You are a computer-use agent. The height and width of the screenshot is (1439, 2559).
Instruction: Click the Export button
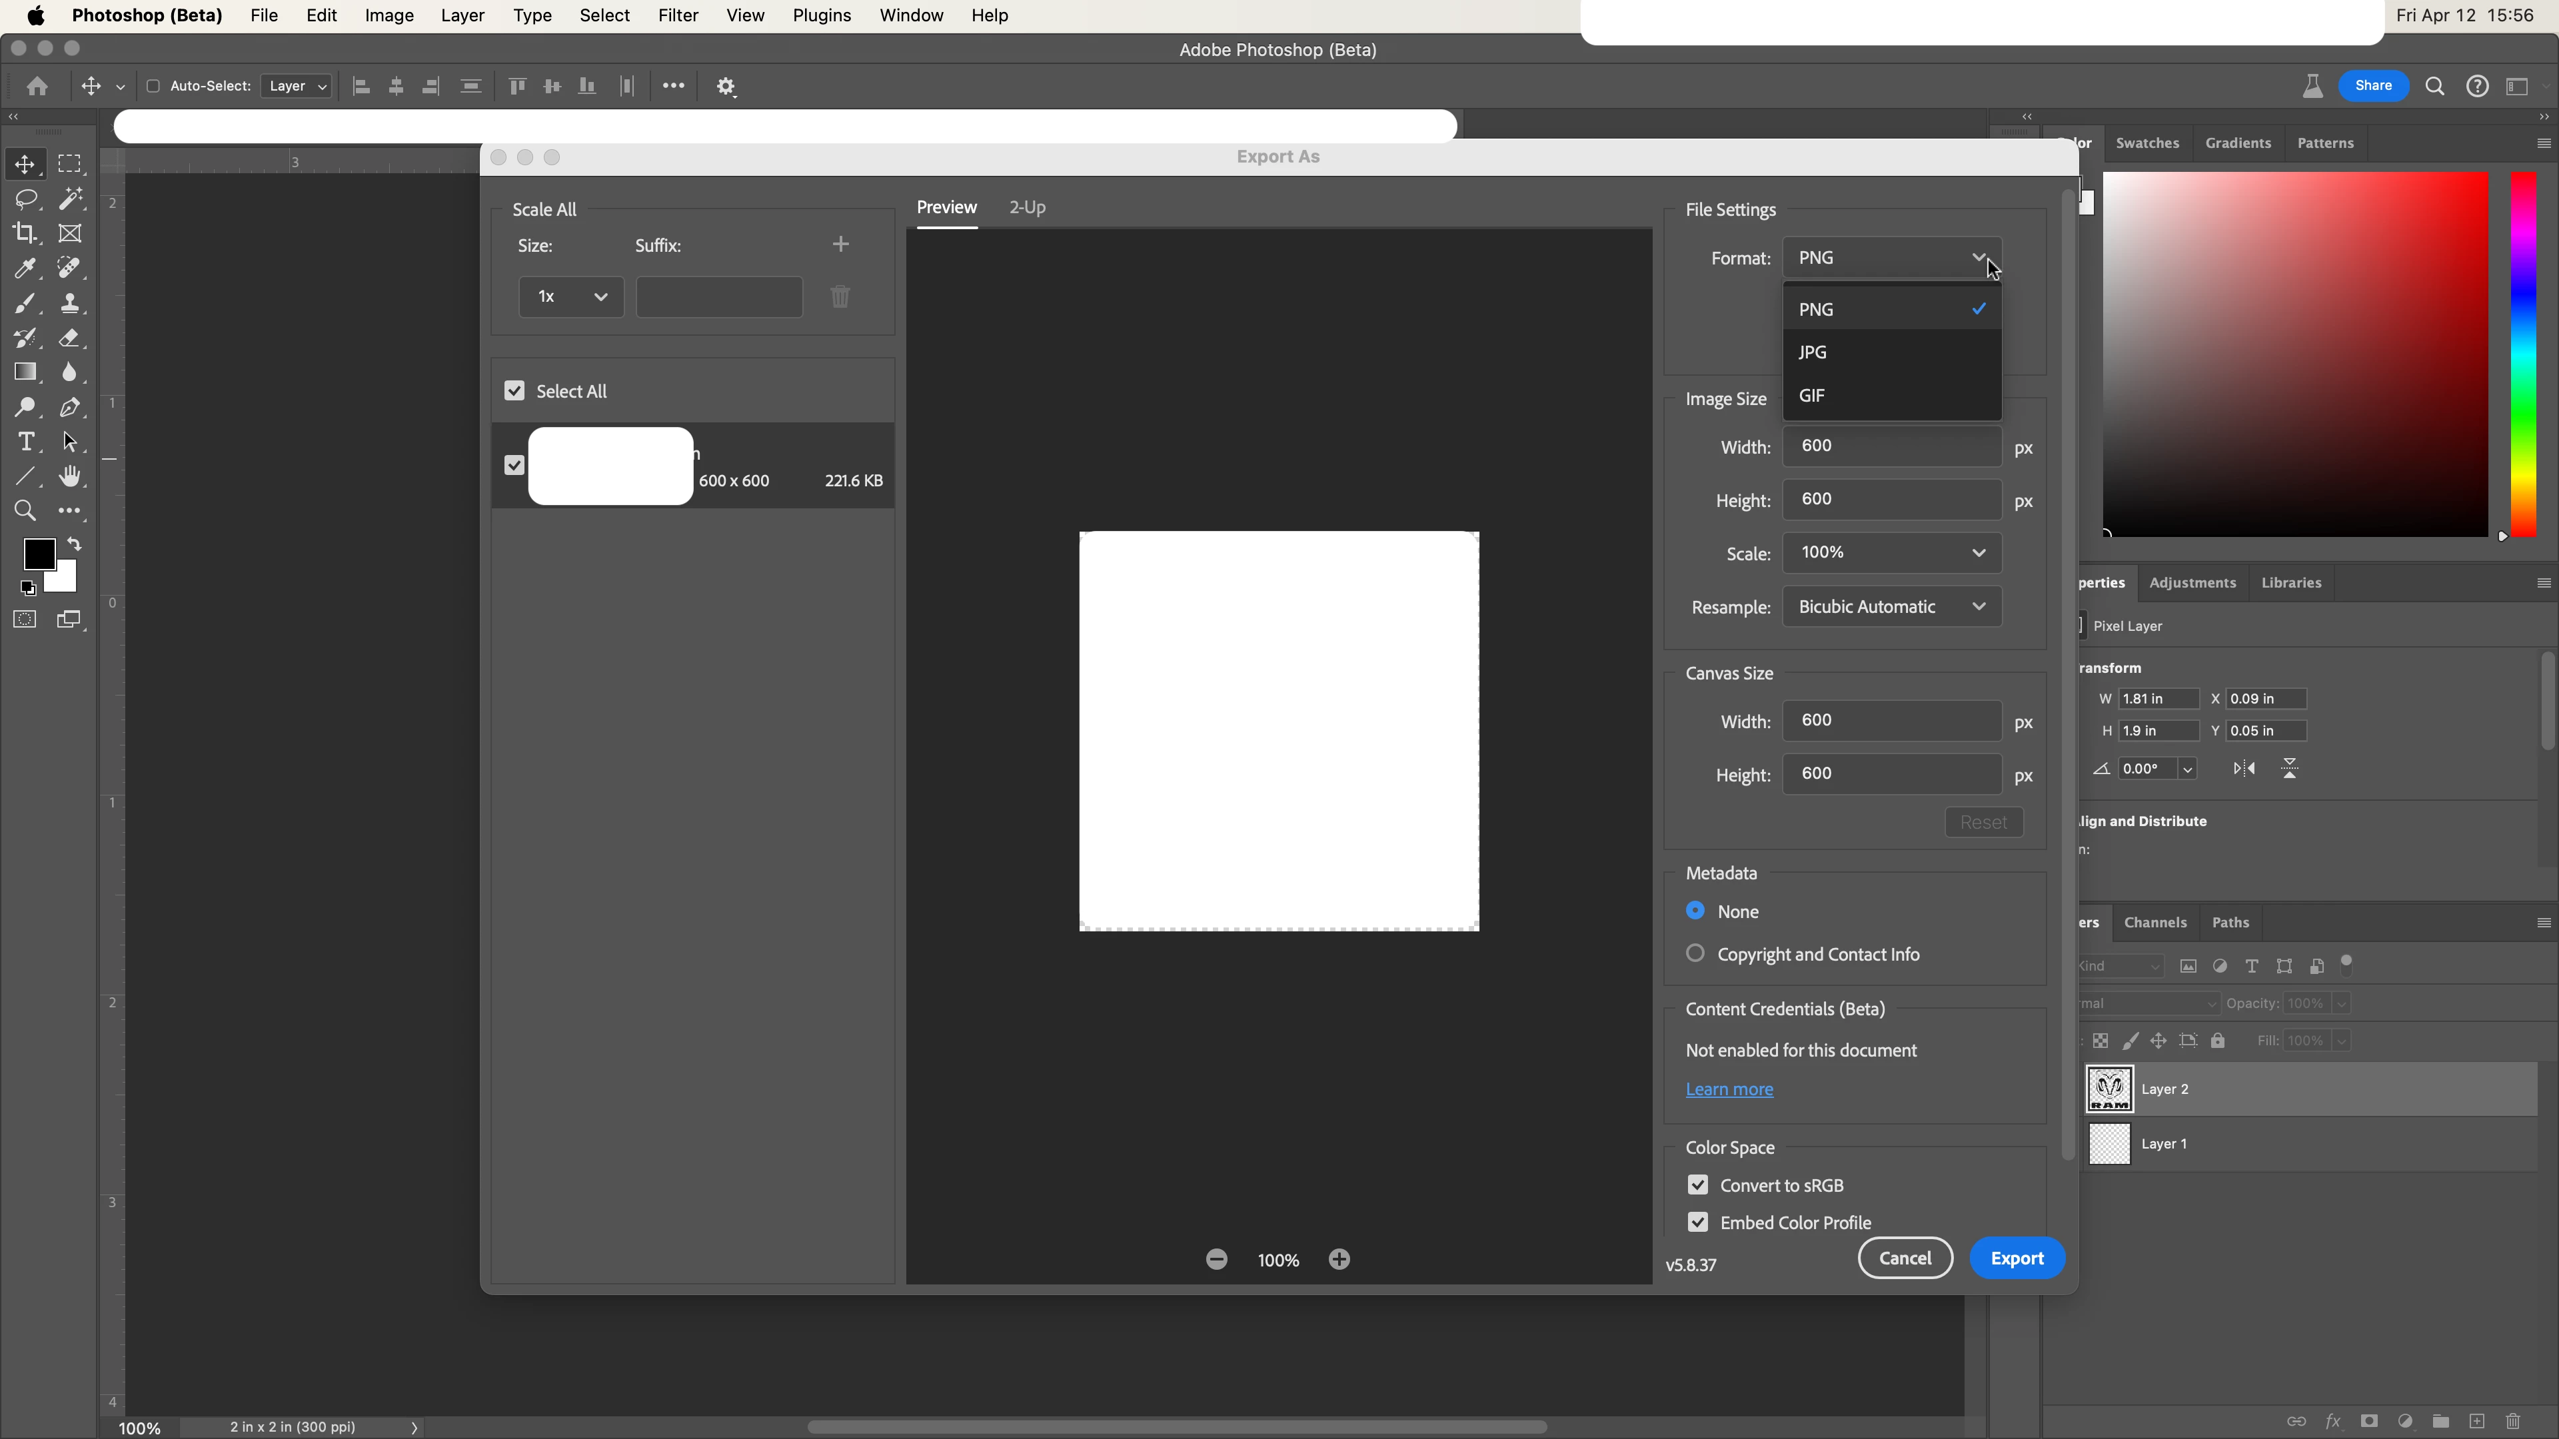pos(2017,1258)
